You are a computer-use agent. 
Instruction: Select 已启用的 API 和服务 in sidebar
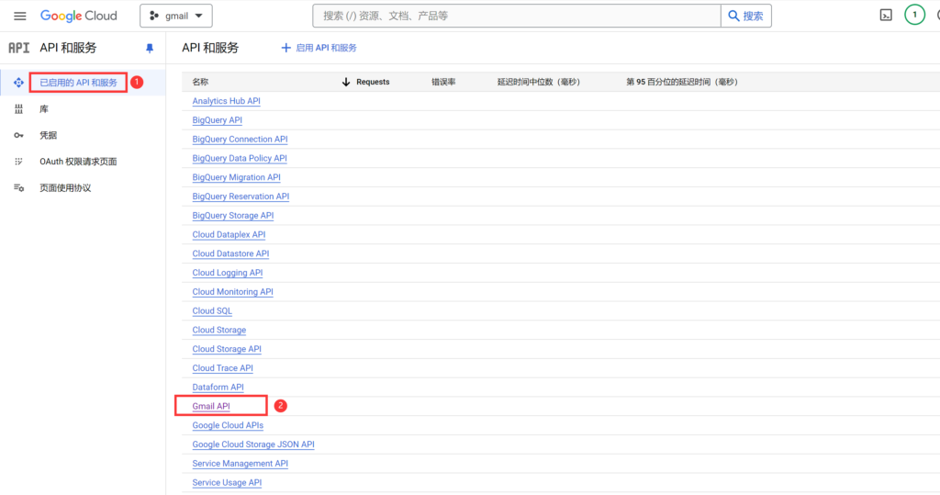click(x=79, y=83)
